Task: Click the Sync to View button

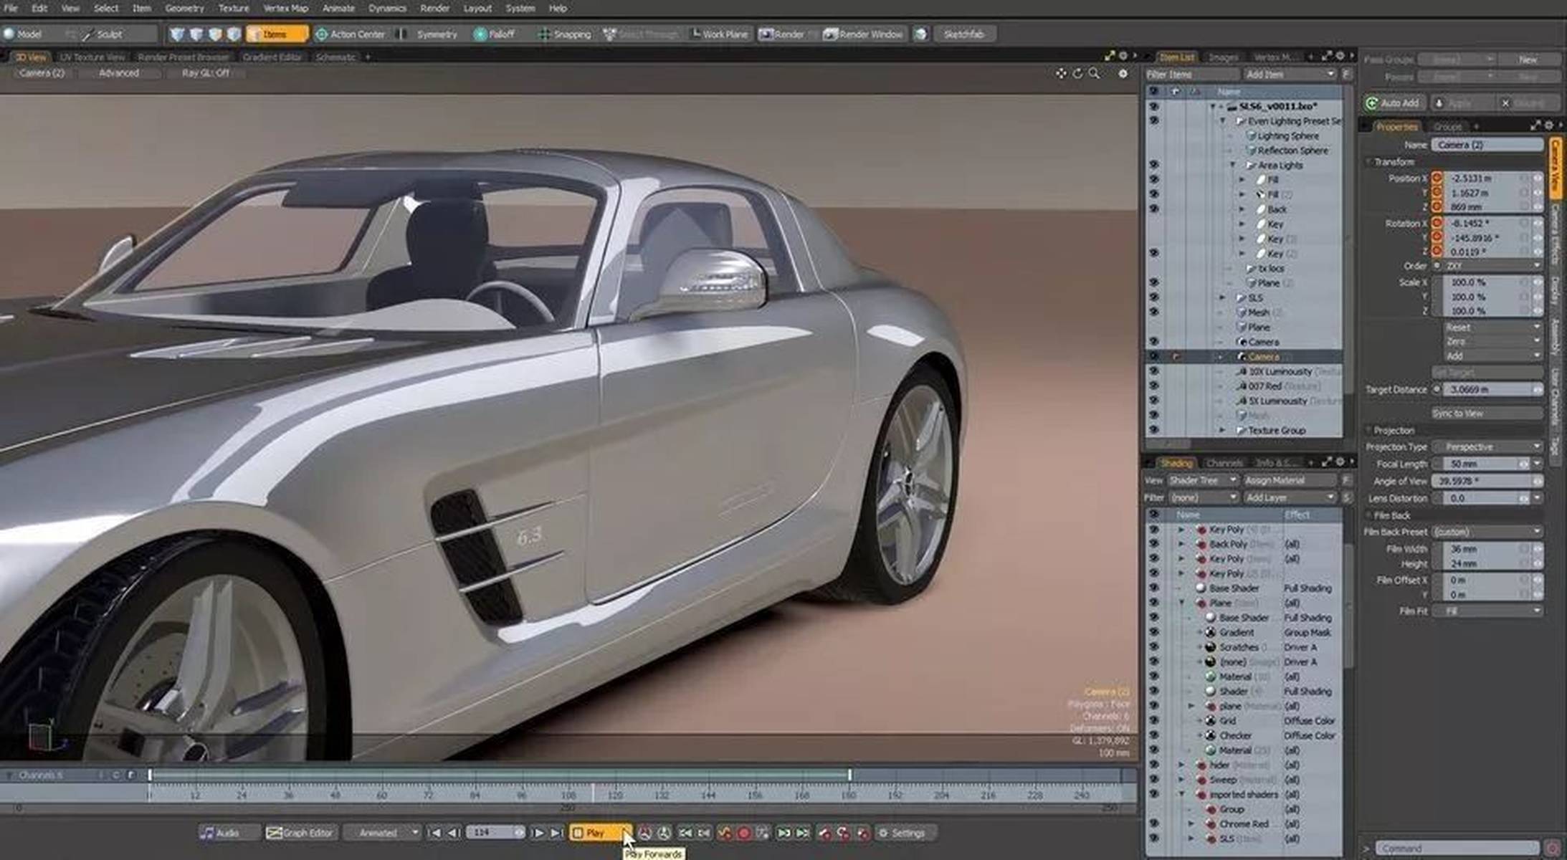Action: tap(1487, 414)
